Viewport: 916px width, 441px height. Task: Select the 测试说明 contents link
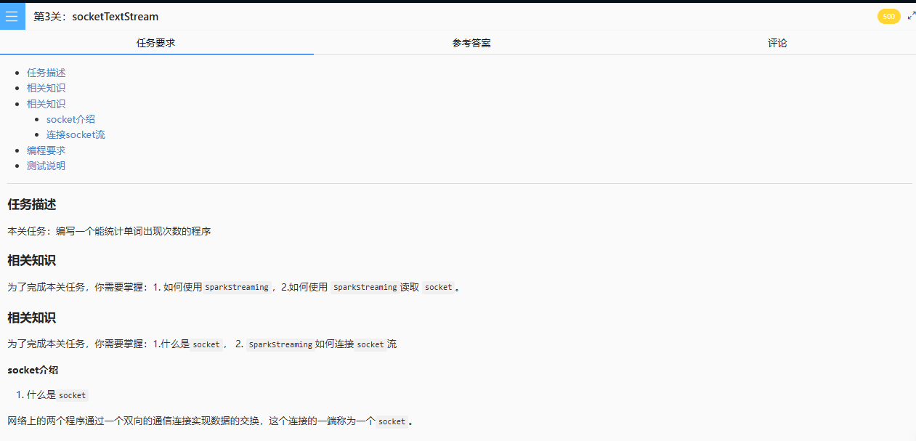tap(46, 166)
